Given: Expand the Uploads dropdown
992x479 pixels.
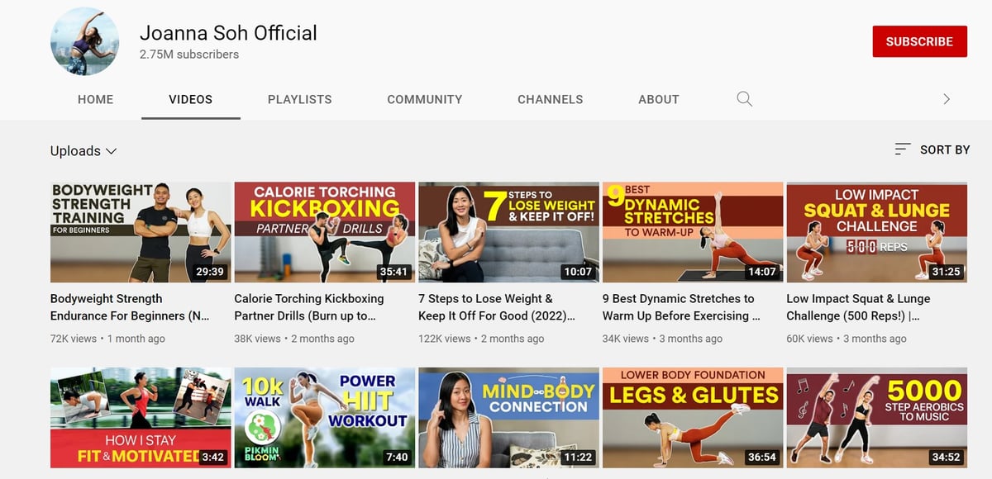Looking at the screenshot, I should click(83, 151).
